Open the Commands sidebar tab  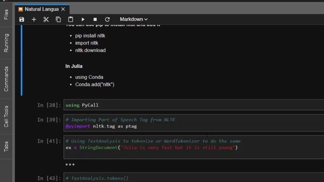tap(6, 79)
